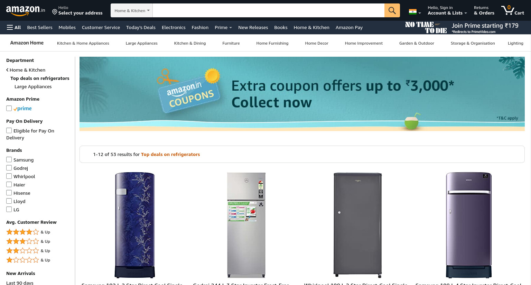Image resolution: width=531 pixels, height=285 pixels.
Task: Enable the Prime filter checkbox
Action: tap(9, 108)
